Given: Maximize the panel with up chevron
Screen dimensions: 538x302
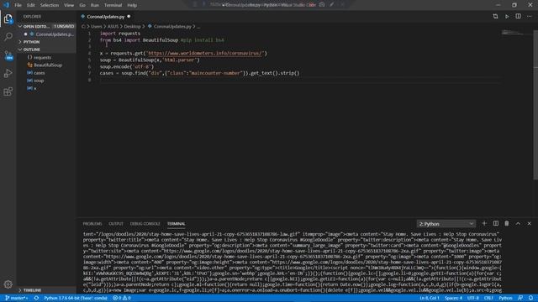Looking at the screenshot, I should 518,224.
